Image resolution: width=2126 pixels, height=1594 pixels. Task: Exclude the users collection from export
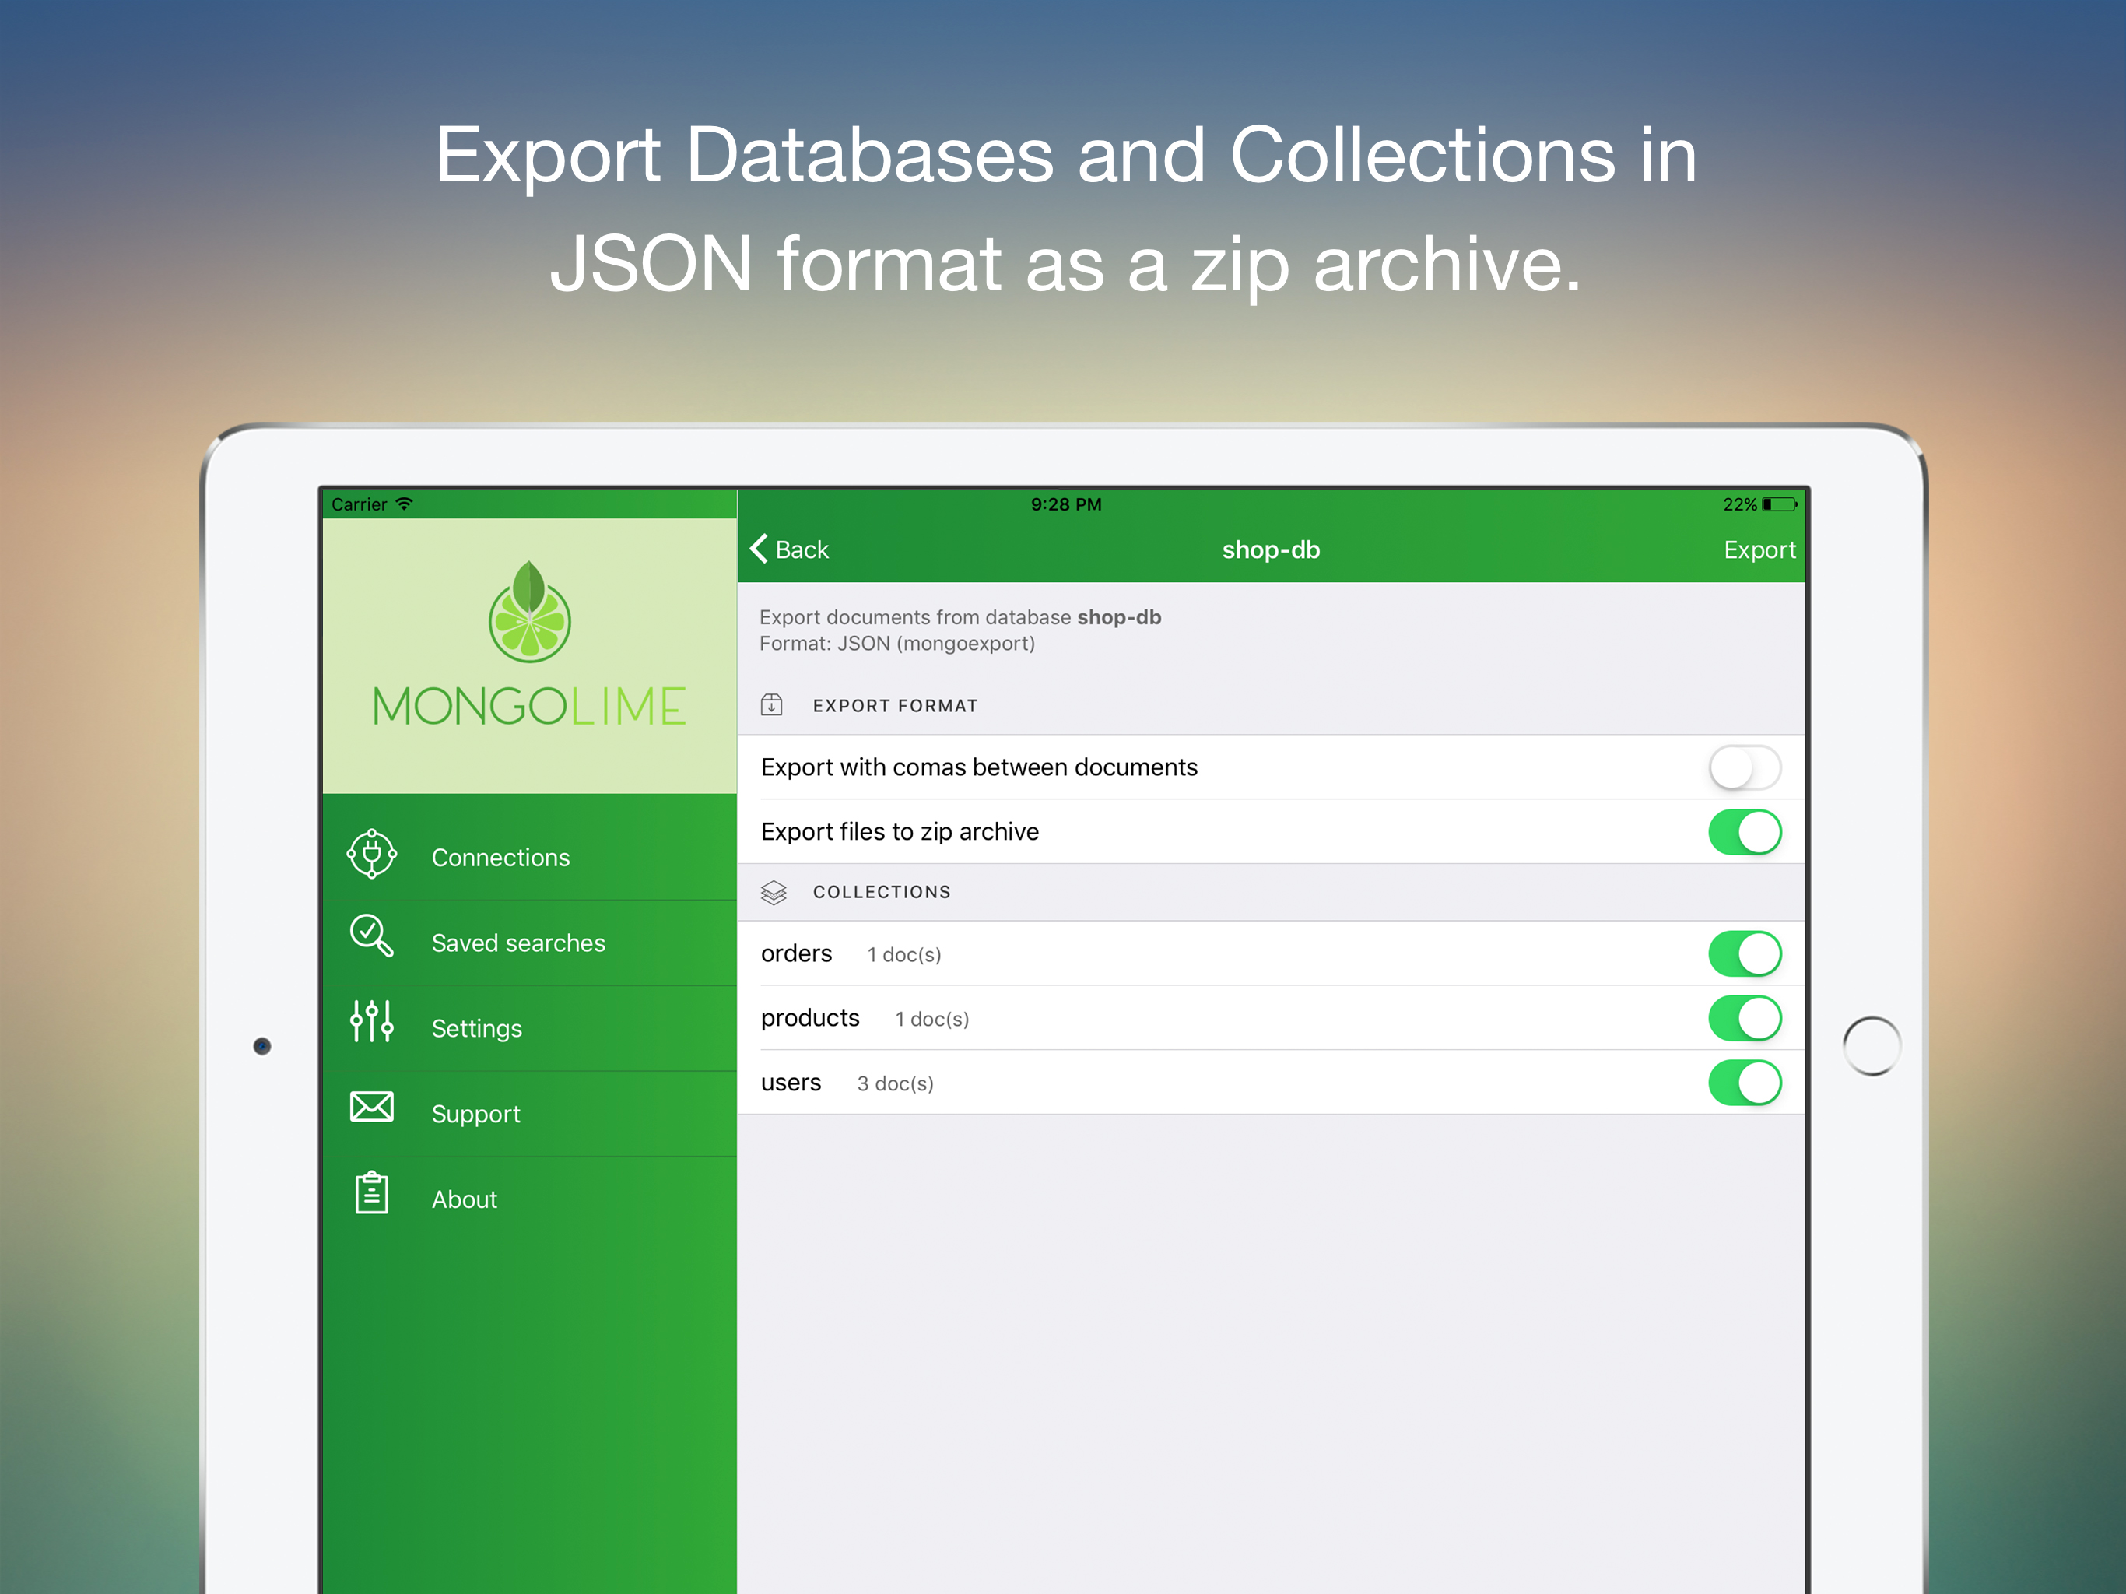[1745, 1083]
